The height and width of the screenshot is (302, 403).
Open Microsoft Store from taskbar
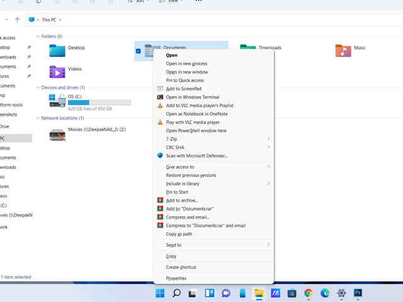(x=292, y=293)
